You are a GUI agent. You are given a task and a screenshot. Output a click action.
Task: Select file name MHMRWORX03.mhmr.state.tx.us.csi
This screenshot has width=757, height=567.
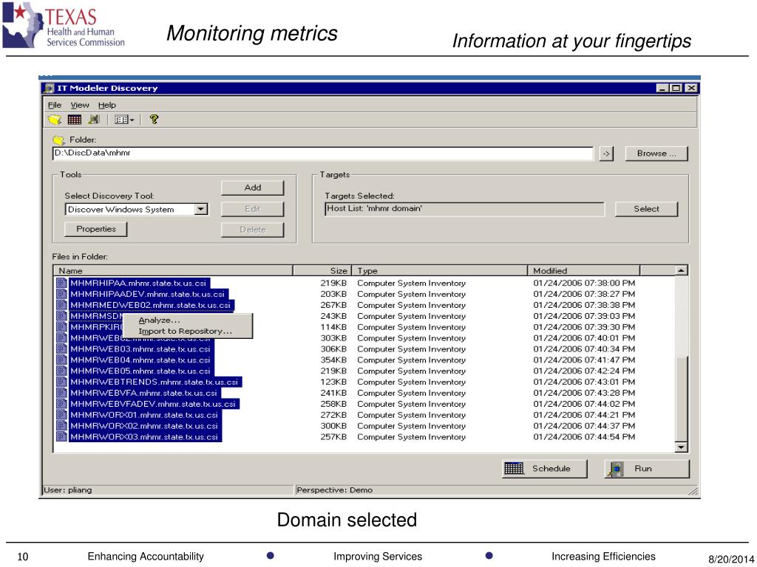pyautogui.click(x=144, y=437)
